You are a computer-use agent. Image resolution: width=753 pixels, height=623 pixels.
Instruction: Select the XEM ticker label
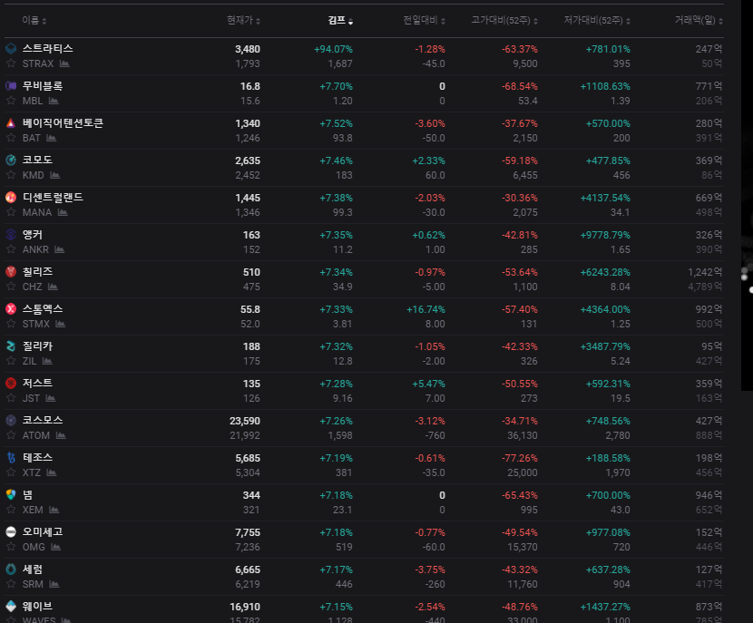coord(33,510)
